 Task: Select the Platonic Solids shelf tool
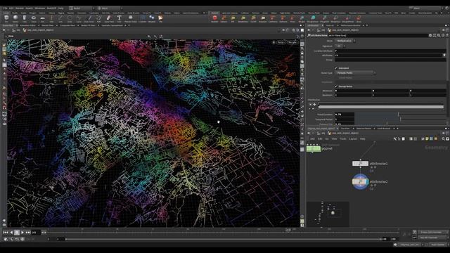click(131, 19)
